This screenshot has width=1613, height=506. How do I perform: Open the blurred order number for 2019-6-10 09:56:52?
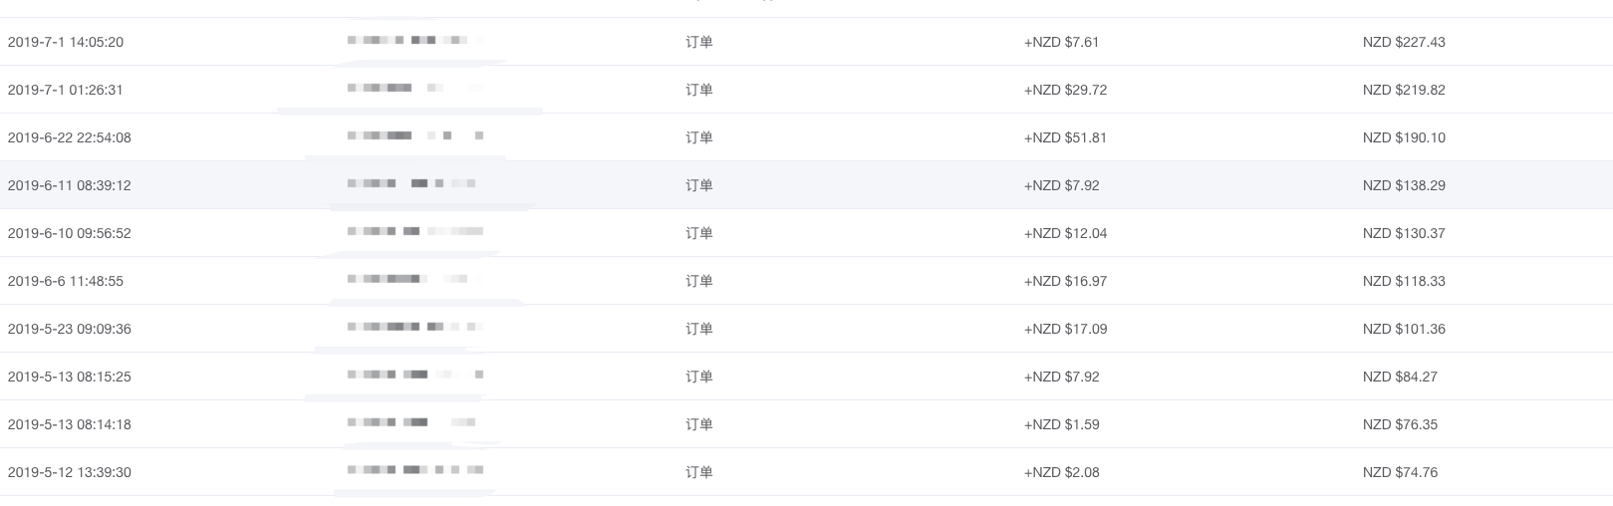(x=414, y=232)
